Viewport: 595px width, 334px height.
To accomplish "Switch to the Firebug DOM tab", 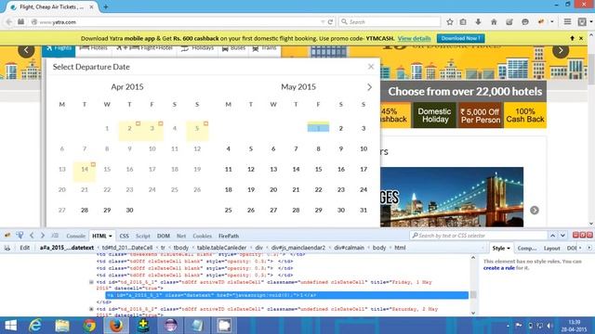I will coord(164,236).
